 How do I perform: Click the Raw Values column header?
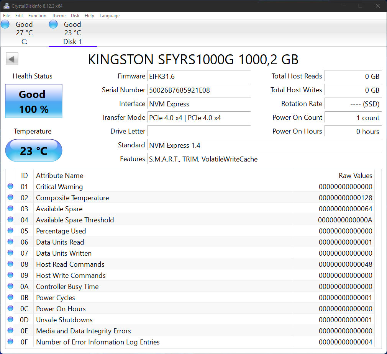(x=334, y=176)
